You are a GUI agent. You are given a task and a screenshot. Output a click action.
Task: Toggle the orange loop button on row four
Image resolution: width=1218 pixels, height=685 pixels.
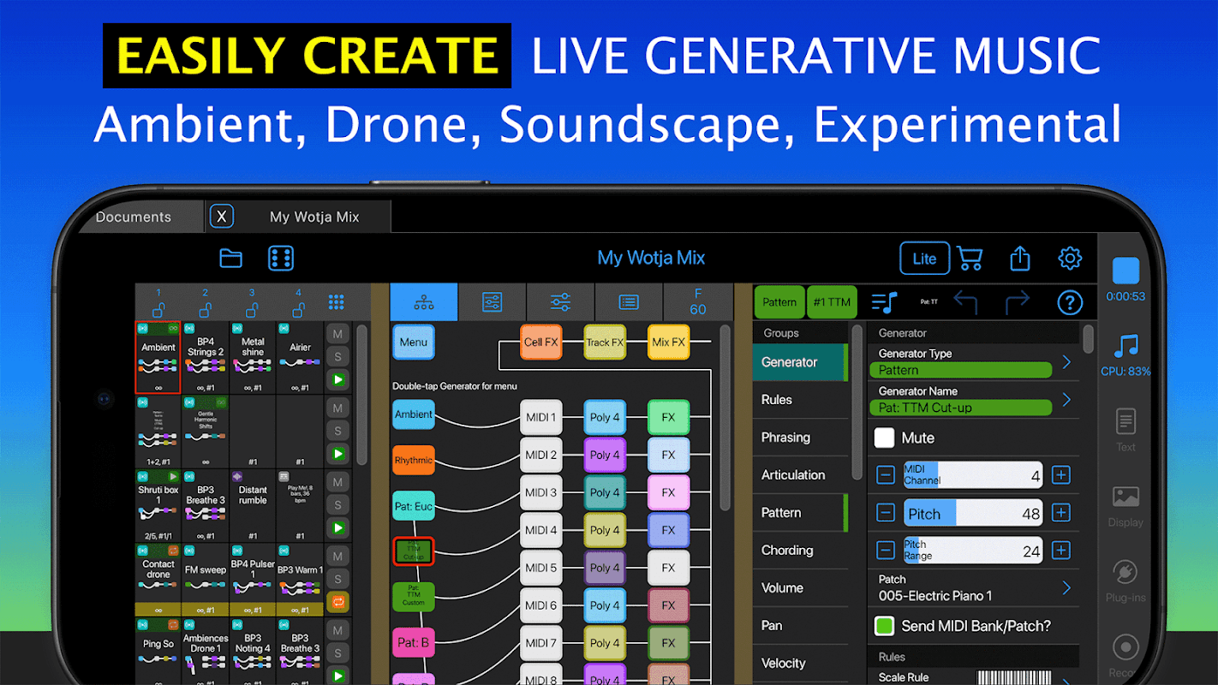[337, 602]
